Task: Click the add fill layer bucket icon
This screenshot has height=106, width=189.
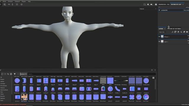Action: tap(181, 32)
